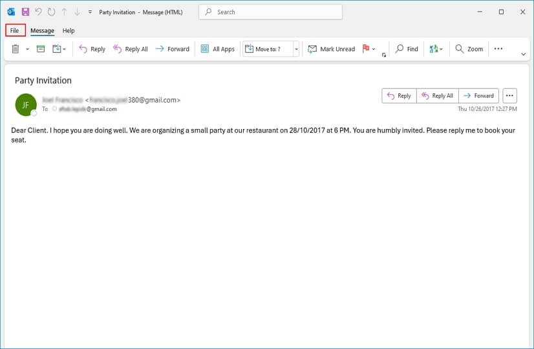Mark the message as Unread
The width and height of the screenshot is (534, 349).
[331, 49]
